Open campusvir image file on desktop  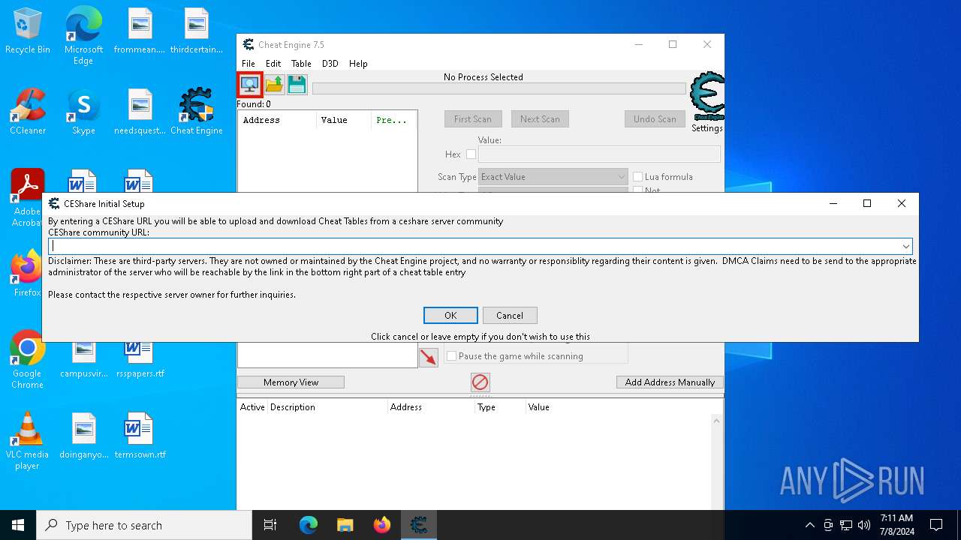coord(83,356)
